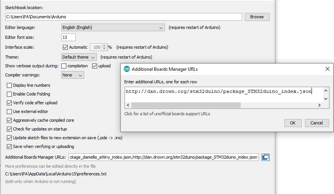Decrease interface scale with down arrow
This screenshot has height=194, width=334.
(104, 49)
